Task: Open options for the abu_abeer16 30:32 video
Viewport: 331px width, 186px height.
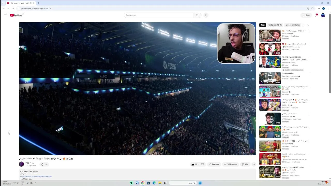Action: point(310,31)
